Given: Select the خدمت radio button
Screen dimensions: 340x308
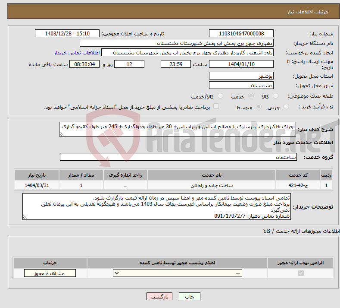Looking at the screenshot, I should point(251,96).
